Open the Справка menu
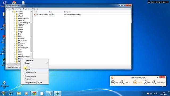The image size is (170, 96). tap(35, 9)
